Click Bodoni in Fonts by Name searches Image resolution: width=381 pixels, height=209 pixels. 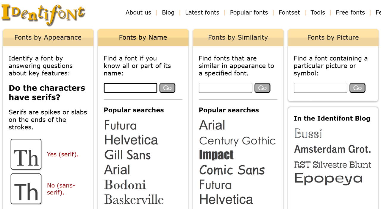point(125,185)
